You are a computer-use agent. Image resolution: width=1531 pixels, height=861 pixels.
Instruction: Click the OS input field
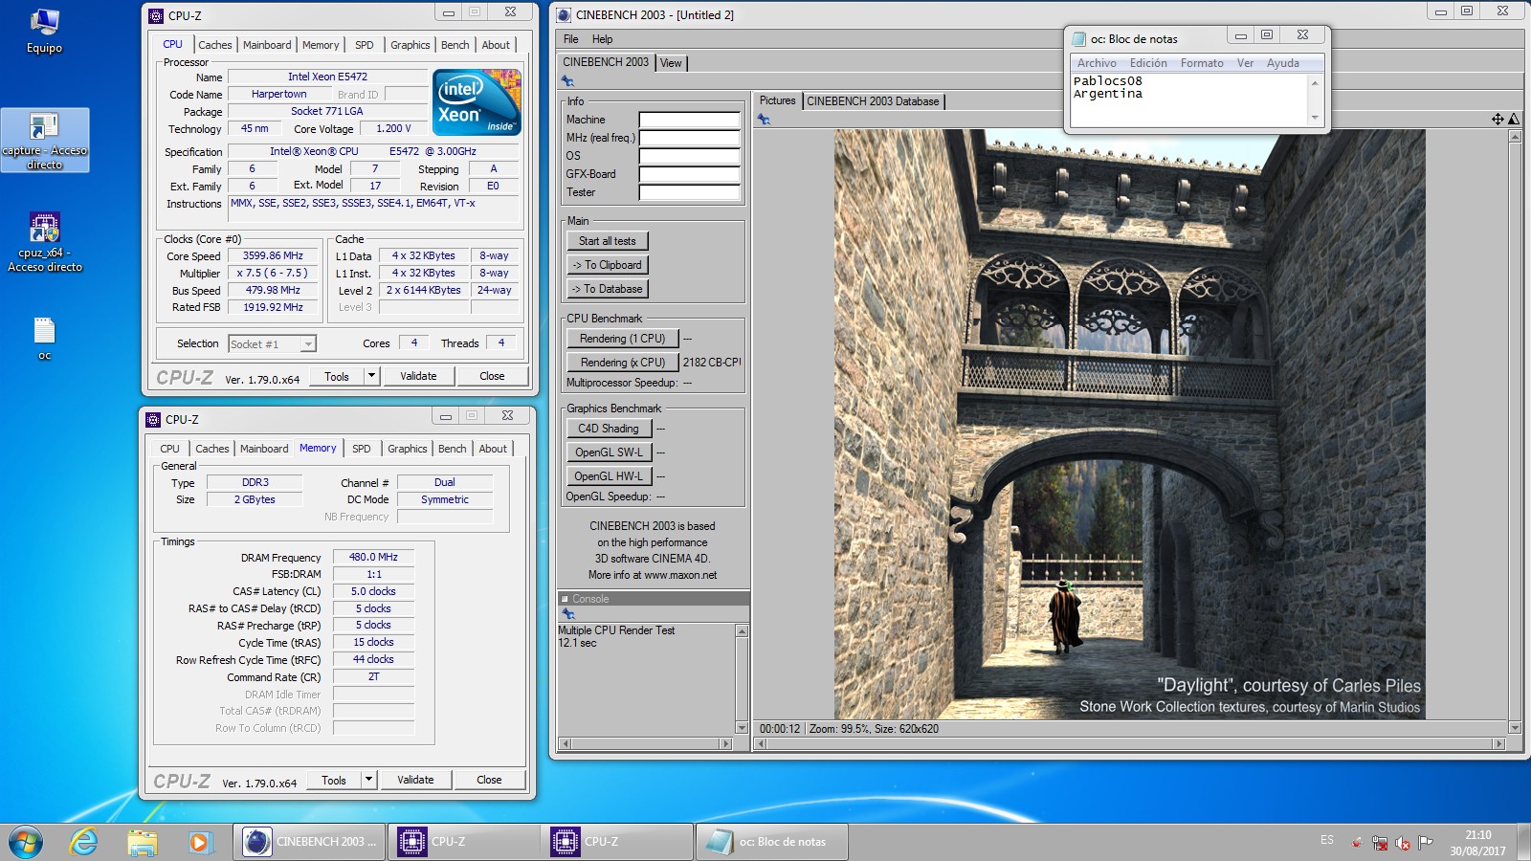(x=690, y=157)
